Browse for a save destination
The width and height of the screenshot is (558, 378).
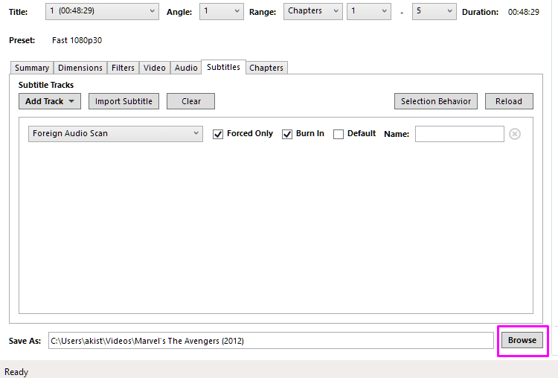pyautogui.click(x=522, y=340)
